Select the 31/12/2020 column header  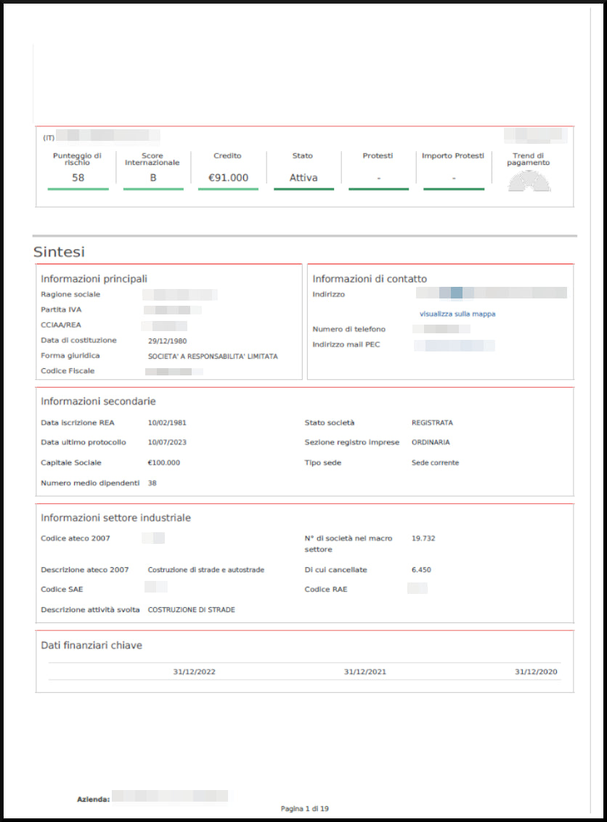tap(535, 672)
